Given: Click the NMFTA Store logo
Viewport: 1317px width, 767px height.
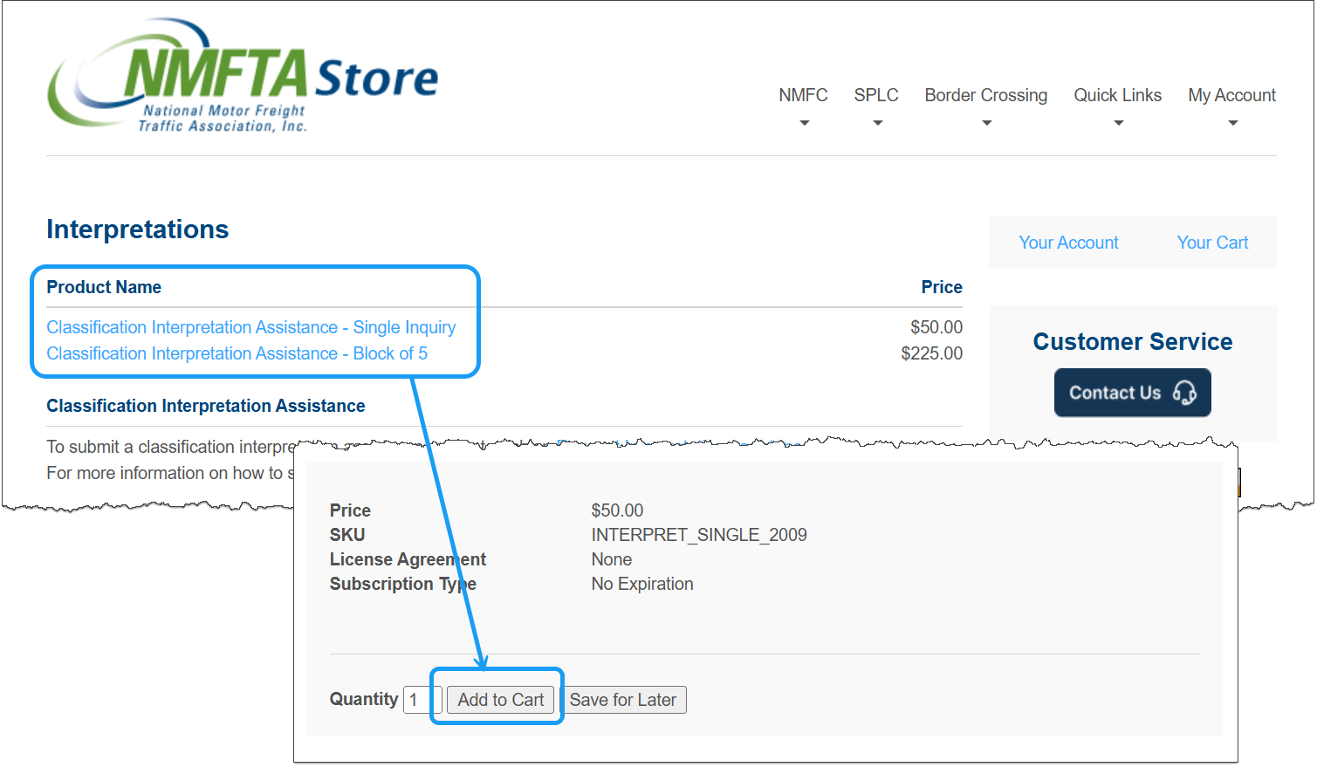Looking at the screenshot, I should (243, 76).
